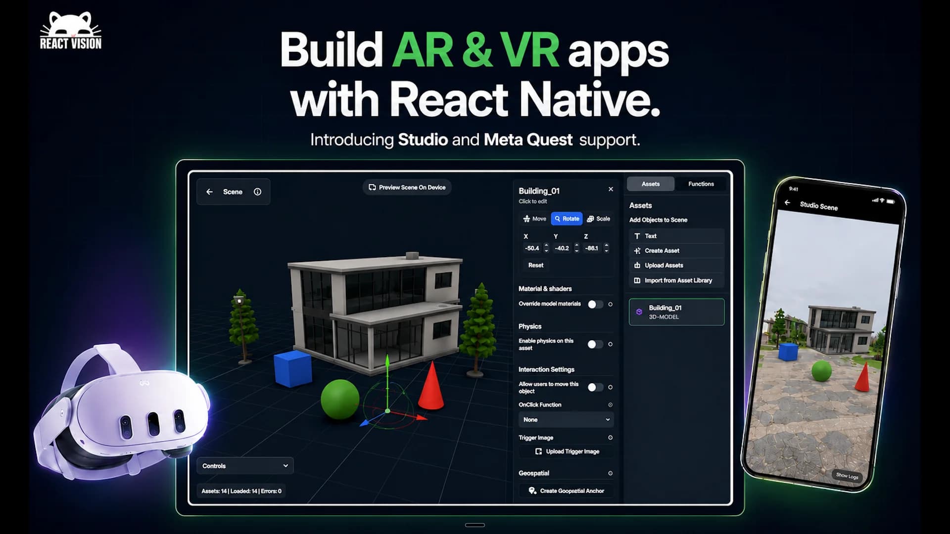Select the Move transform tool
Screen dimensions: 950x534
click(535, 219)
